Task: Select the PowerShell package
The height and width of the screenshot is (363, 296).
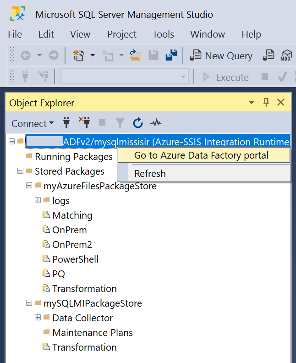Action: click(x=75, y=259)
